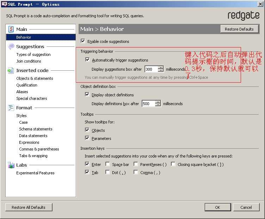Toggle Enable code suggestions checkbox
This screenshot has height=219, width=265.
tap(83, 41)
